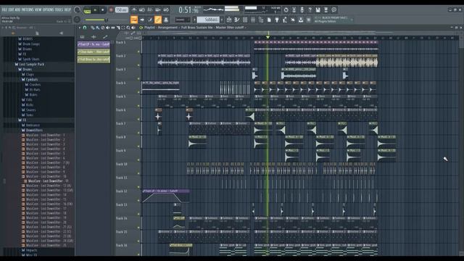The width and height of the screenshot is (464, 261).
Task: Toggle multilink to controllers (orange link icon)
Action: [x=158, y=20]
